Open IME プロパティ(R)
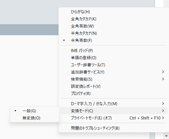Screen dimensions: 169x139 click(81, 94)
